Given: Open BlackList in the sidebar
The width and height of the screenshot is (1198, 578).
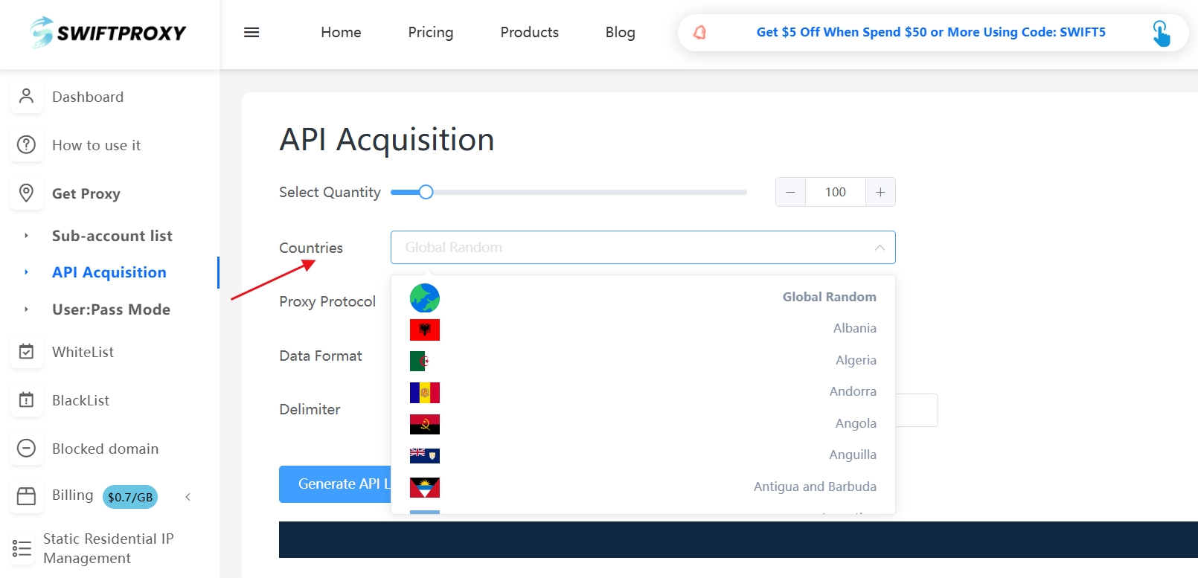Looking at the screenshot, I should click(80, 400).
